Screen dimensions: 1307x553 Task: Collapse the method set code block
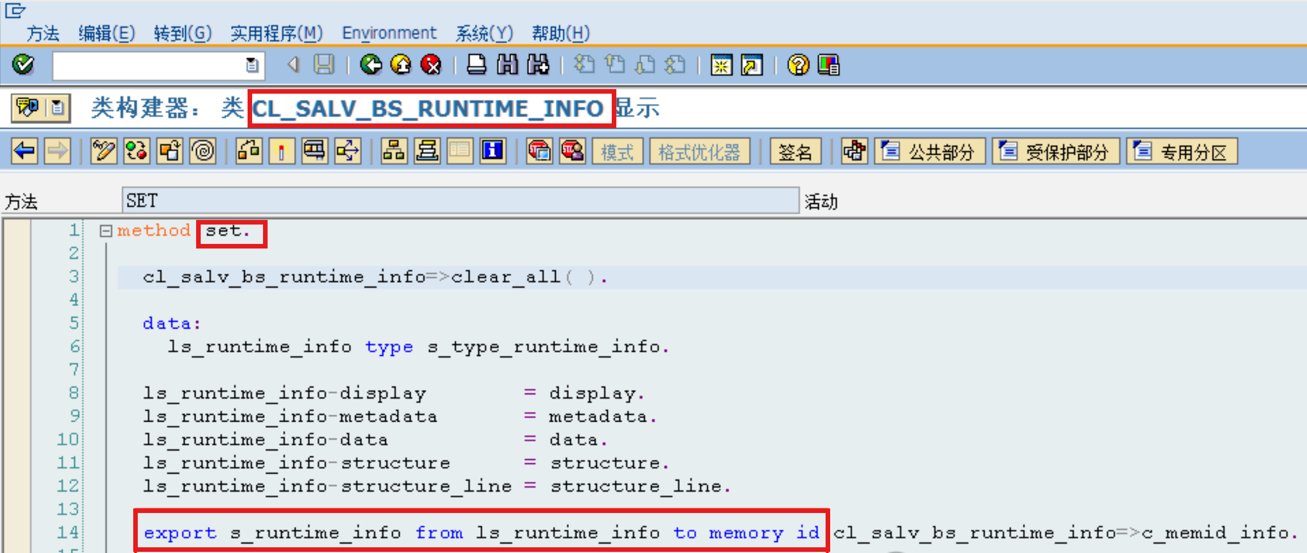106,230
